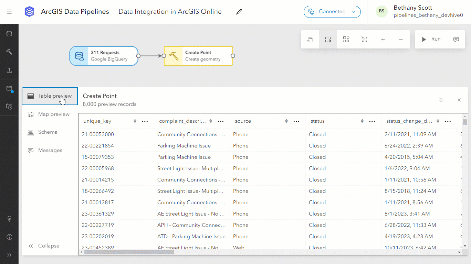The width and height of the screenshot is (471, 264).
Task: Open the inputs database icon in sidebar
Action: 9,34
